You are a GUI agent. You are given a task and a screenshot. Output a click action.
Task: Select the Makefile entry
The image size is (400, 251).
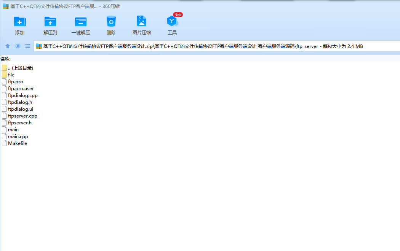pos(18,143)
